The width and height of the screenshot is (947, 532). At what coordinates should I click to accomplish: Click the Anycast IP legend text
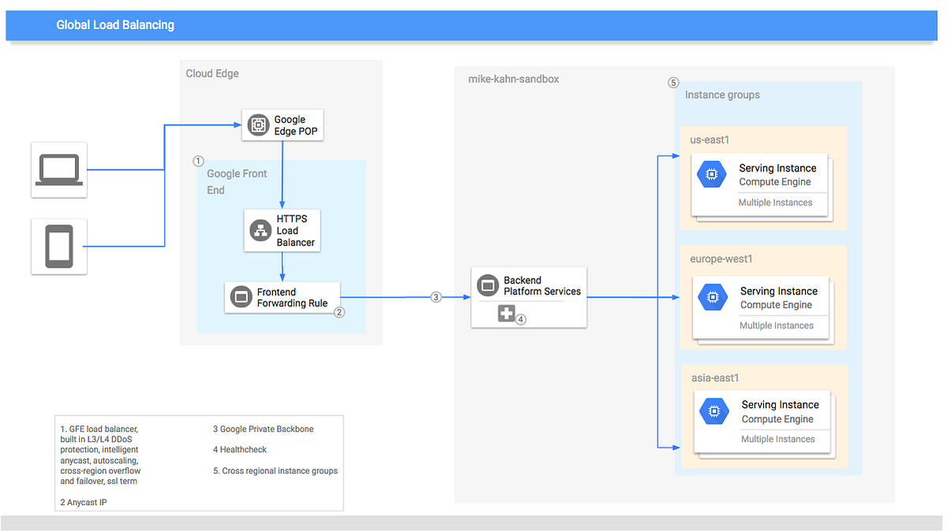[x=82, y=501]
